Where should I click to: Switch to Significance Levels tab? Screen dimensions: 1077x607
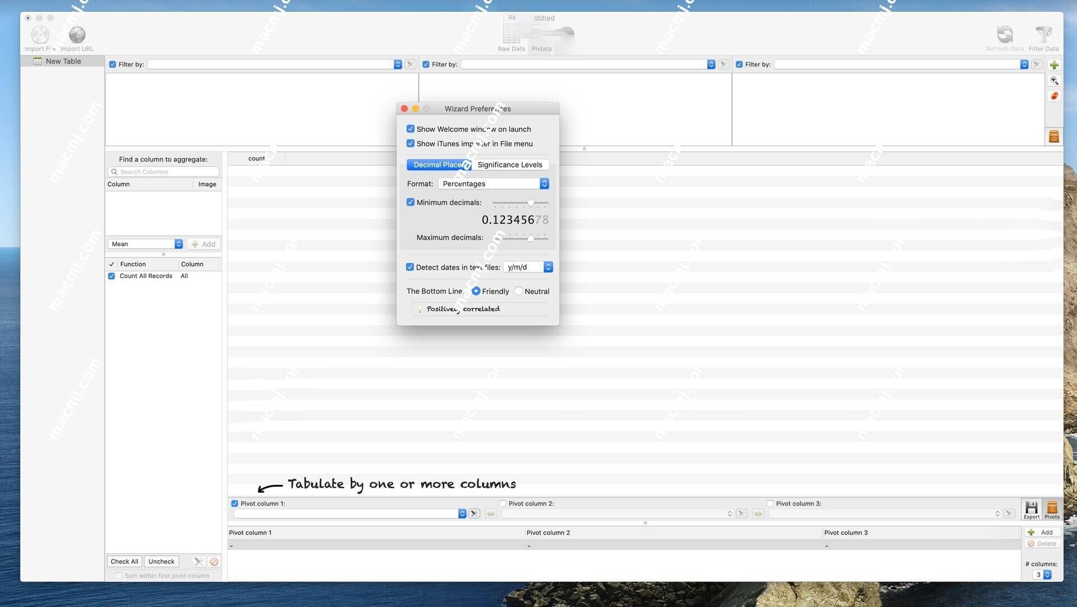click(509, 165)
